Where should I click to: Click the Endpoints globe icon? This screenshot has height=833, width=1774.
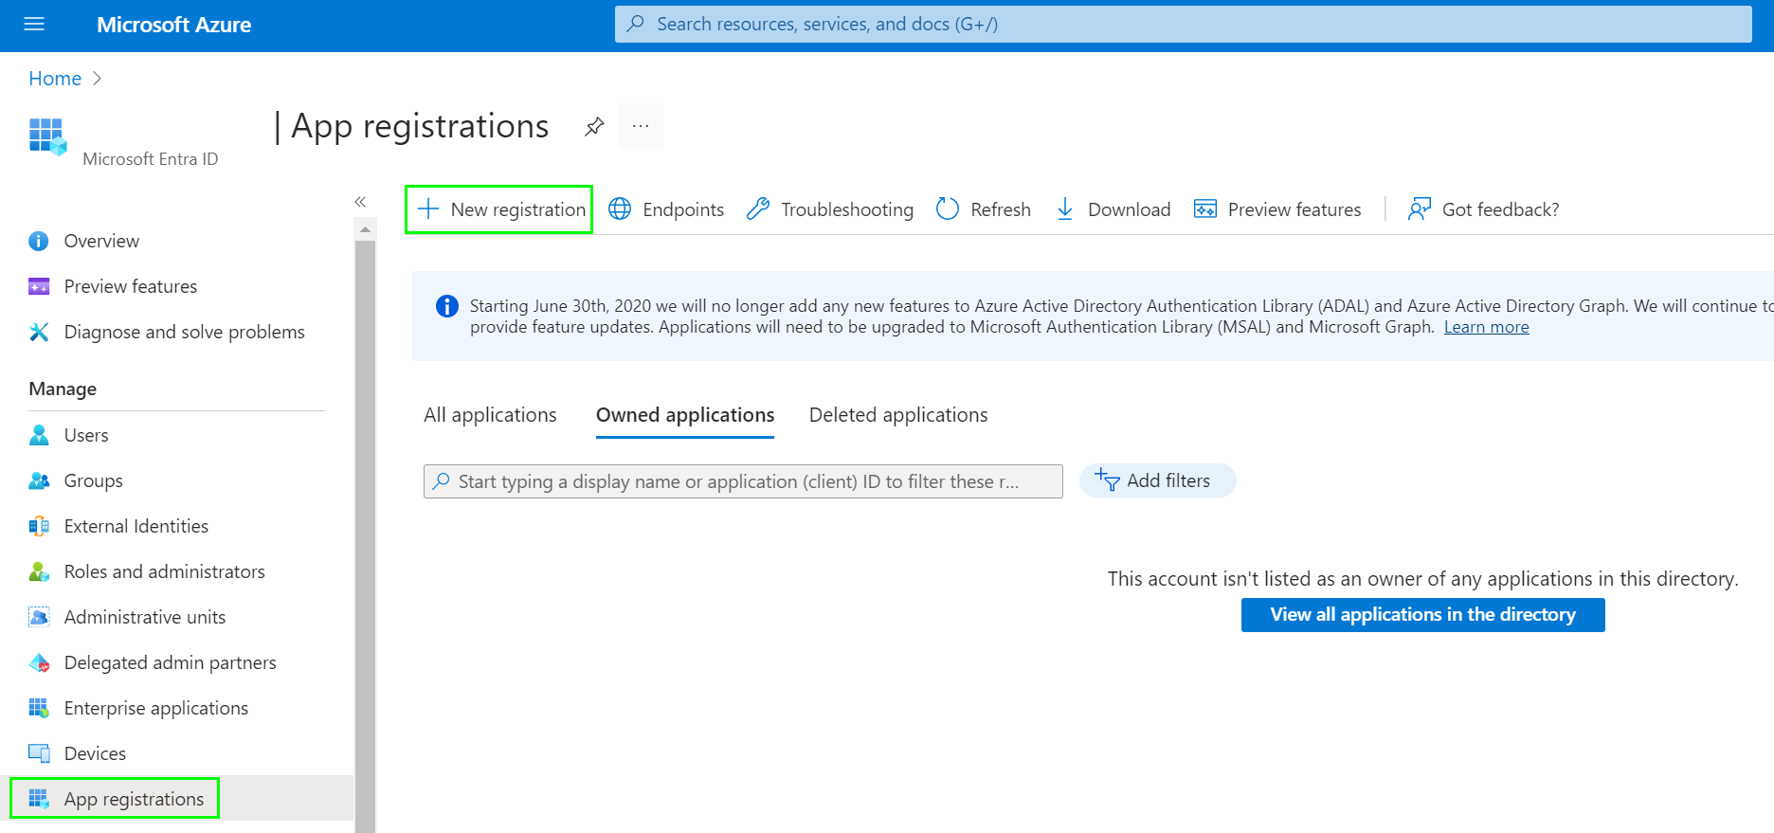coord(620,209)
